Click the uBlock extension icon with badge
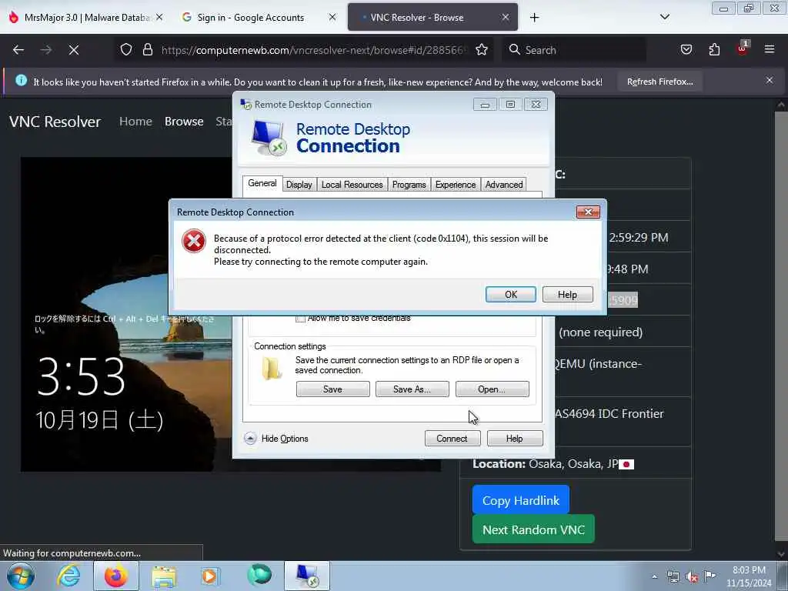The height and width of the screenshot is (591, 788). coord(743,48)
